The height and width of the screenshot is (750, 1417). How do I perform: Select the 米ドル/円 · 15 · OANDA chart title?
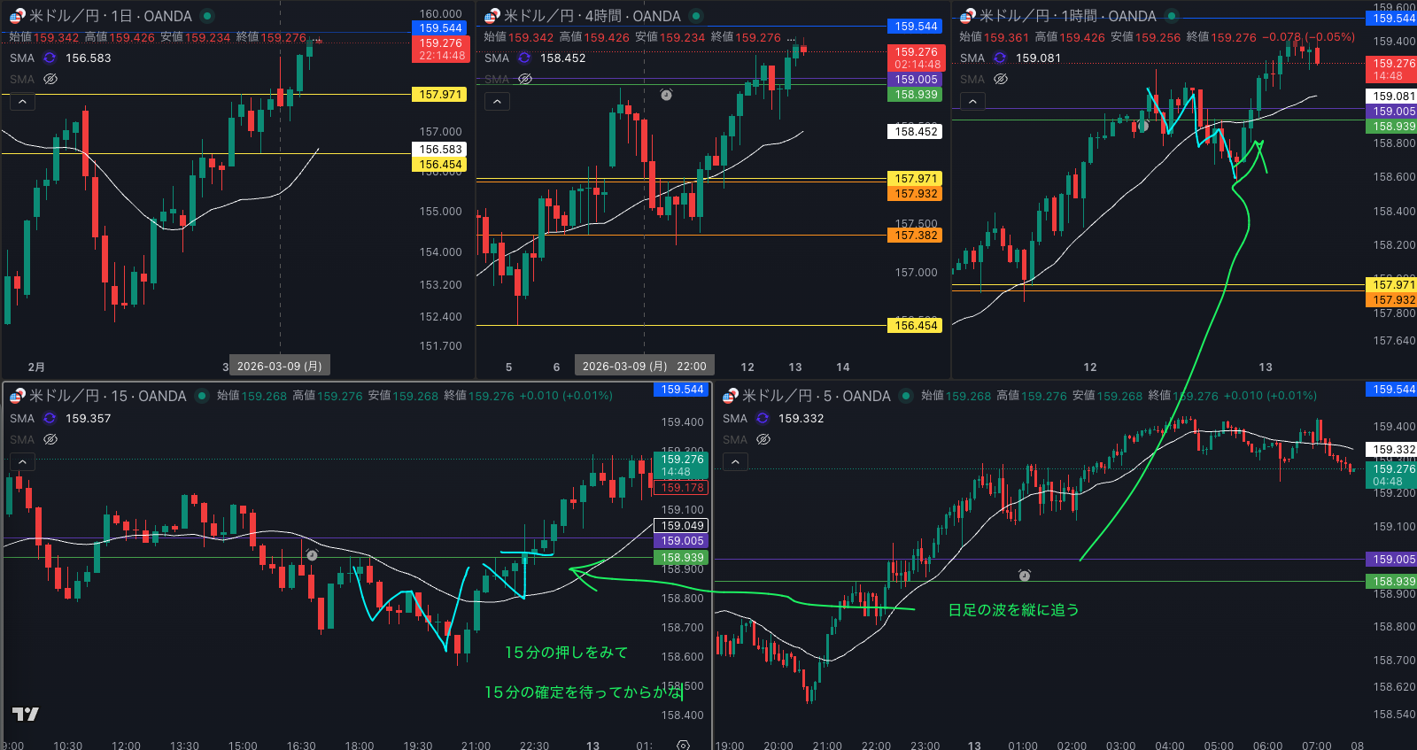click(107, 396)
